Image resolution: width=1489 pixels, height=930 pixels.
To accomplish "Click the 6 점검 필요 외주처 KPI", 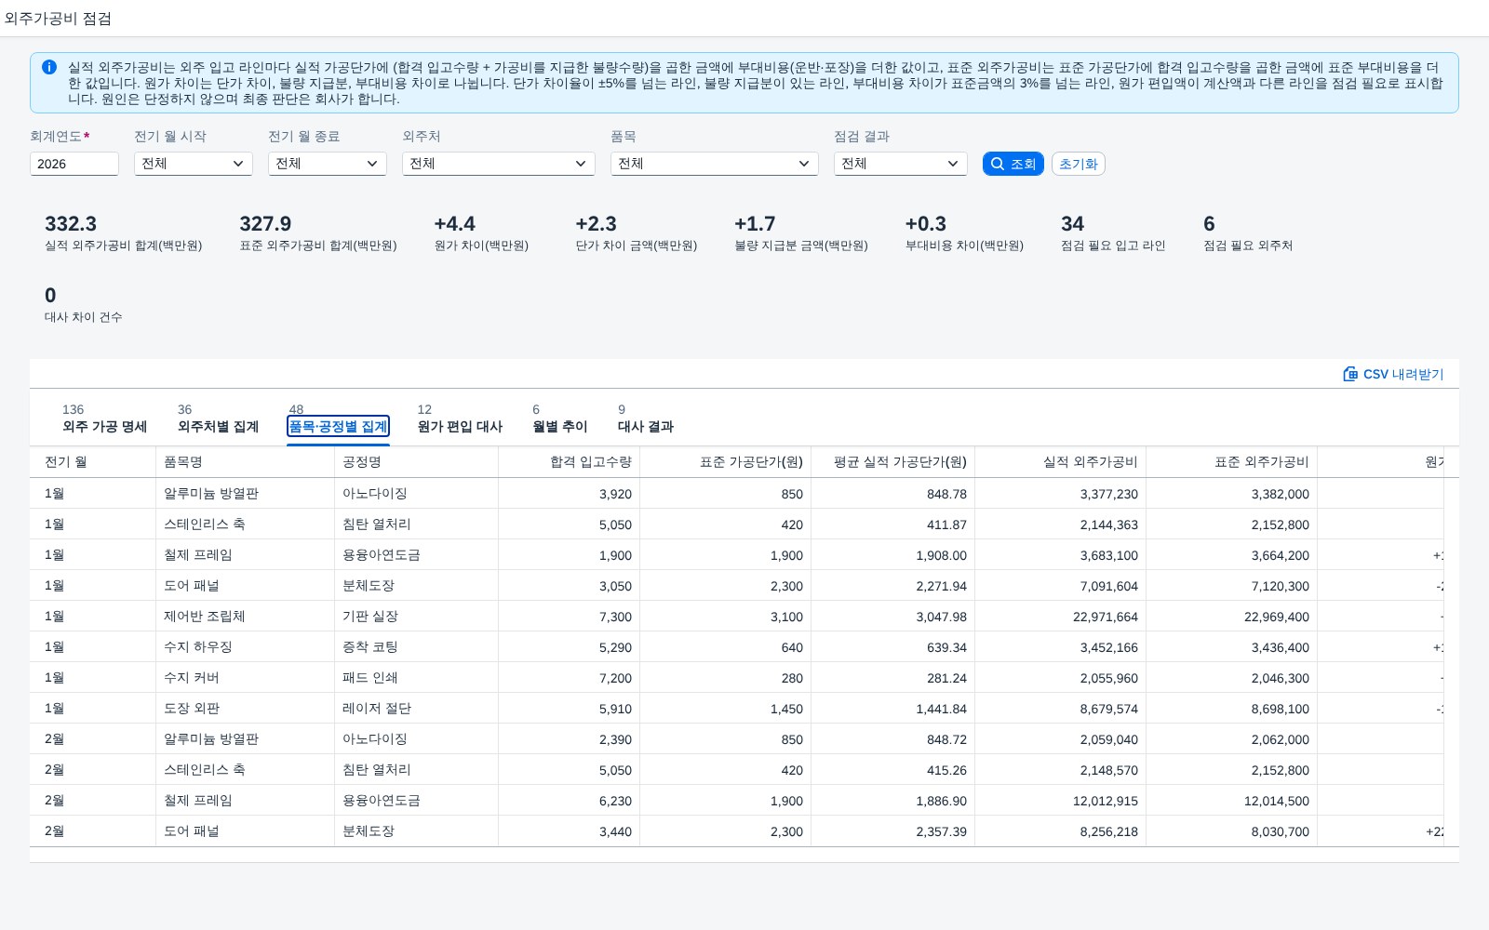I will pos(1248,232).
